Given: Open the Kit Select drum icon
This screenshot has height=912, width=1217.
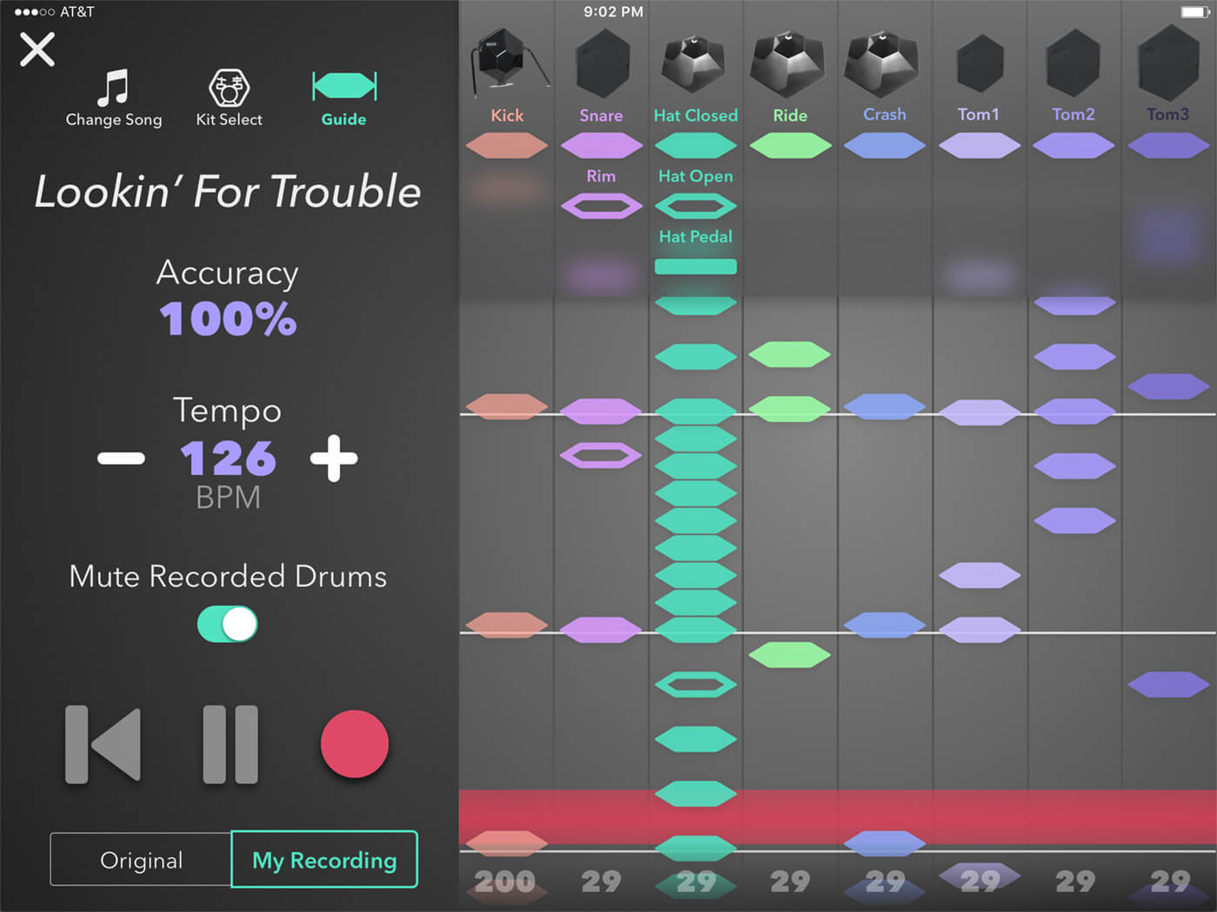Looking at the screenshot, I should click(x=229, y=87).
